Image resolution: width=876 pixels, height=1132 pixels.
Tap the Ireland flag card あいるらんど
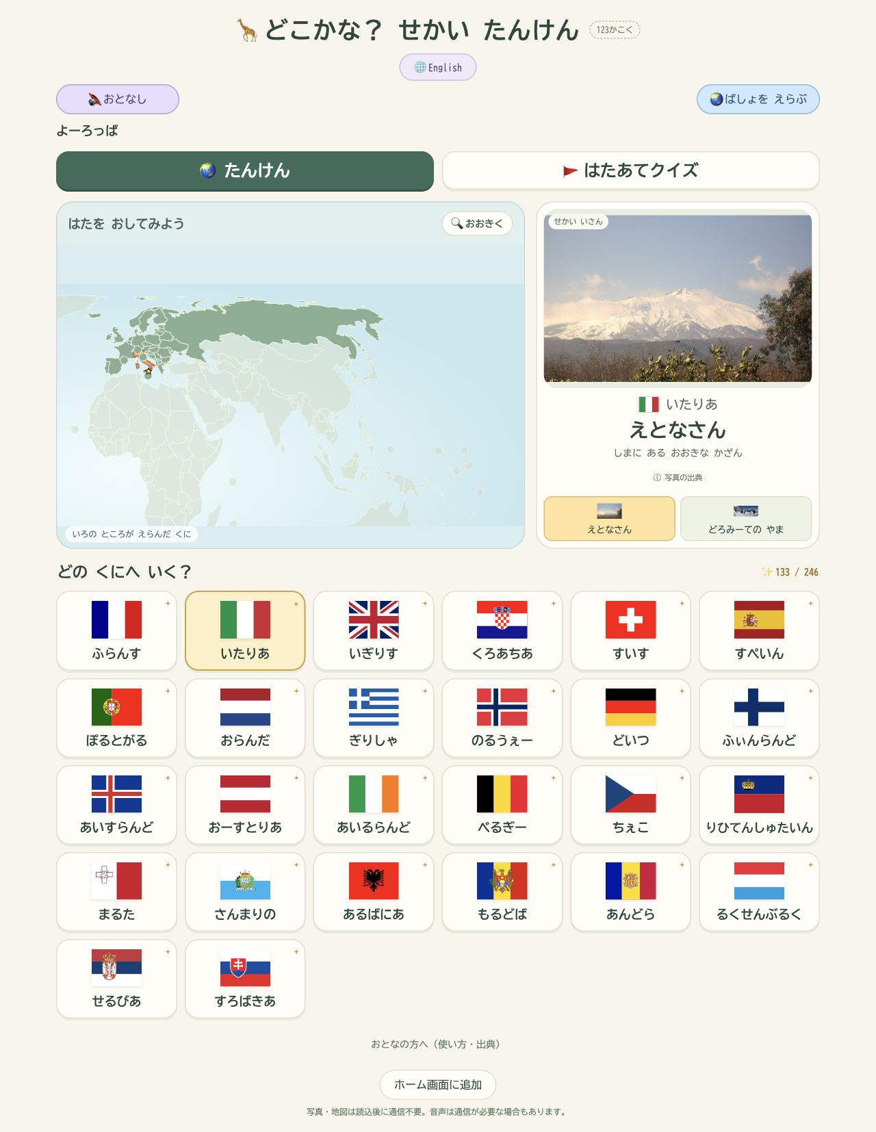374,805
